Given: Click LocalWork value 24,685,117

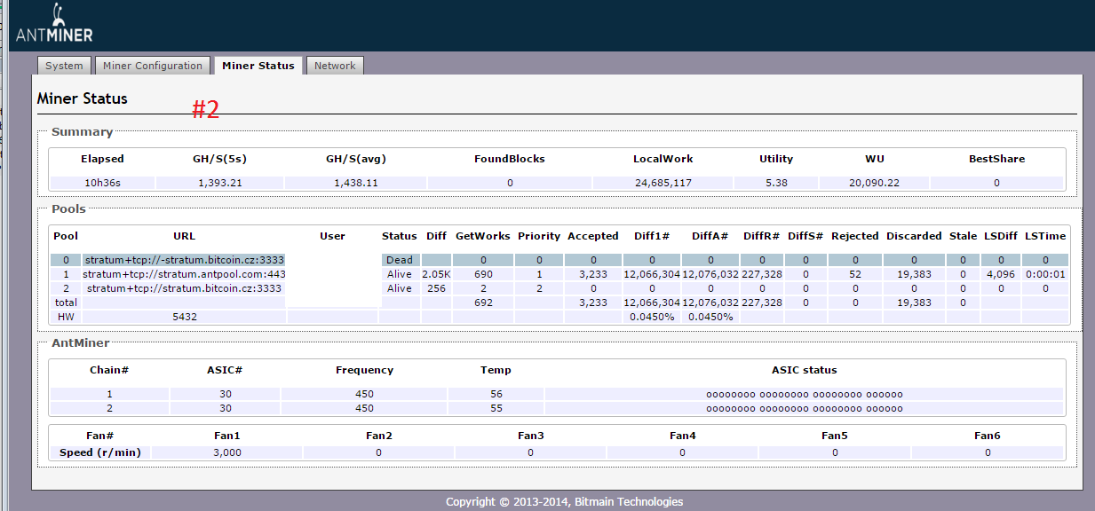Looking at the screenshot, I should tap(663, 183).
